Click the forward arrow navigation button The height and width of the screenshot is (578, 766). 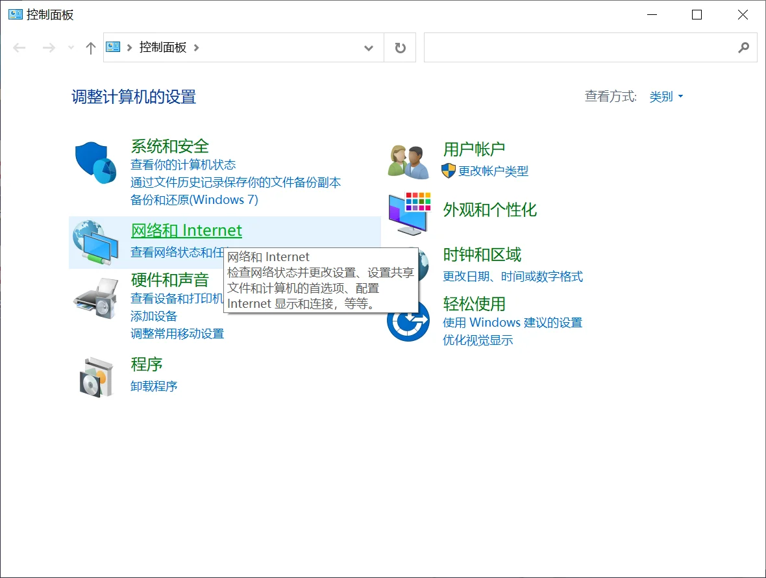pyautogui.click(x=49, y=48)
